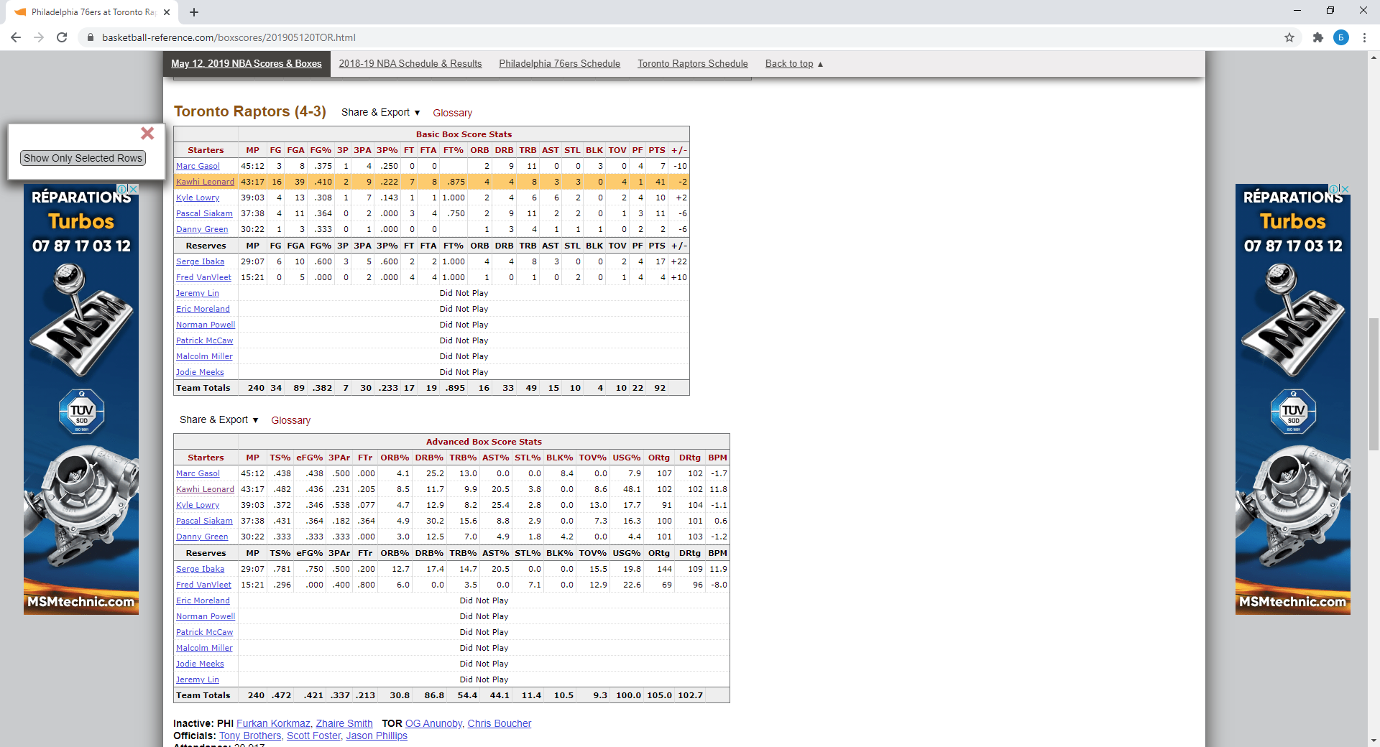
Task: Open Glossary for basic box score
Action: 452,113
